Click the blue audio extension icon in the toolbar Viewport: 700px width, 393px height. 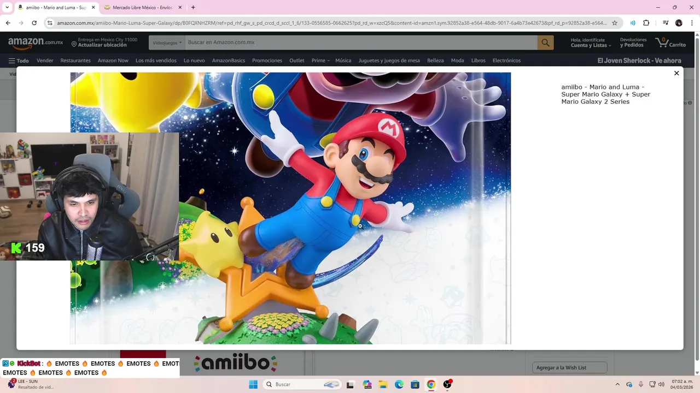(x=633, y=23)
